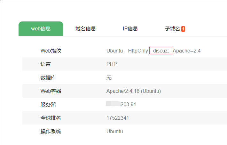227x145 pixels.
Task: Click the server IP ending 203.91
Action: click(121, 104)
